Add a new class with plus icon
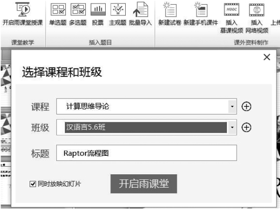 (x=246, y=128)
